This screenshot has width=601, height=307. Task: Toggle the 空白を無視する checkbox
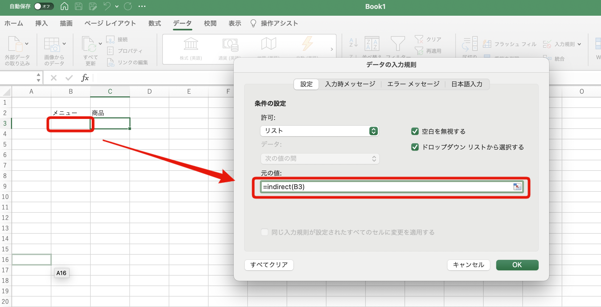(415, 131)
